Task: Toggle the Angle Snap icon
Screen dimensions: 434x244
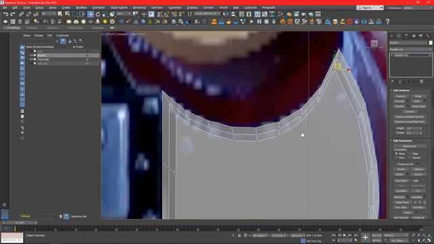Action: point(167,14)
